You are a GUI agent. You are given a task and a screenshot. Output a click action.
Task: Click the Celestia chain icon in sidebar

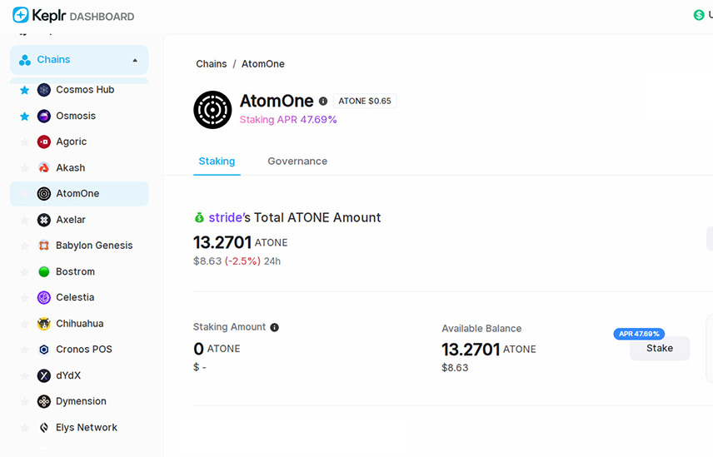[x=44, y=297]
